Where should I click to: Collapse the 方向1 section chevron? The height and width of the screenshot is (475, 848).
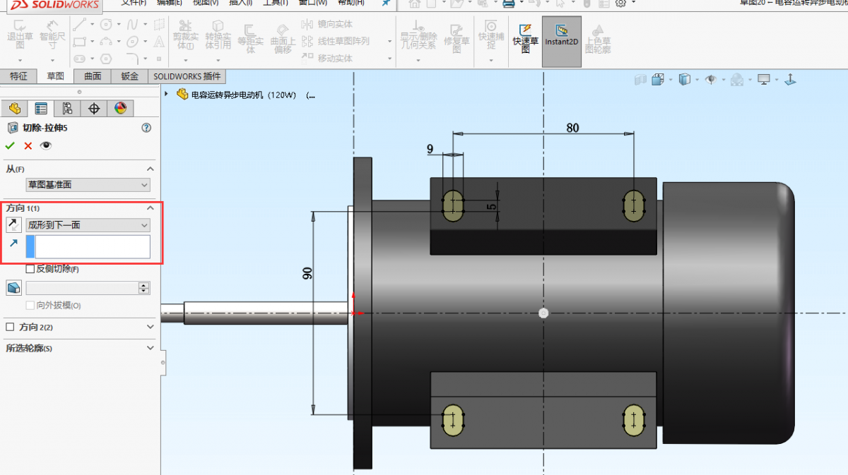point(150,208)
